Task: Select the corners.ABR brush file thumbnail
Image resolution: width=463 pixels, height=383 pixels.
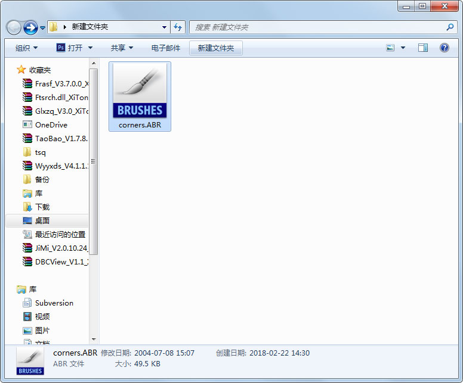Action: click(140, 90)
